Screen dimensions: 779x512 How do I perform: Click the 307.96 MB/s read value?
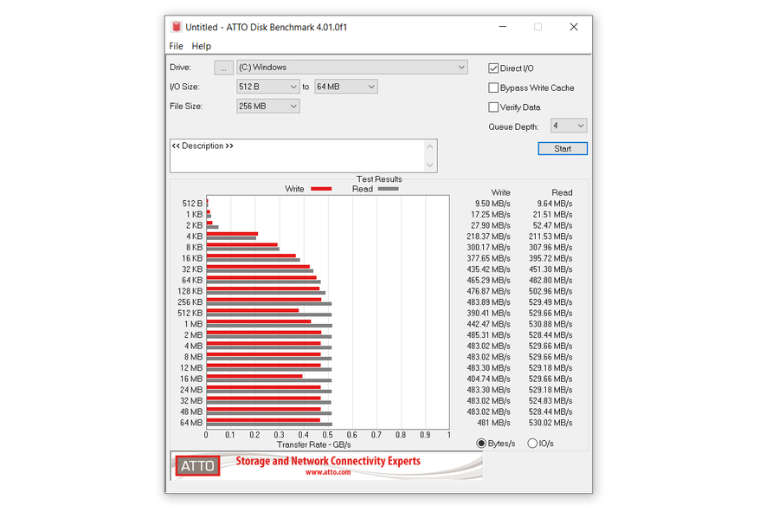[x=550, y=248]
